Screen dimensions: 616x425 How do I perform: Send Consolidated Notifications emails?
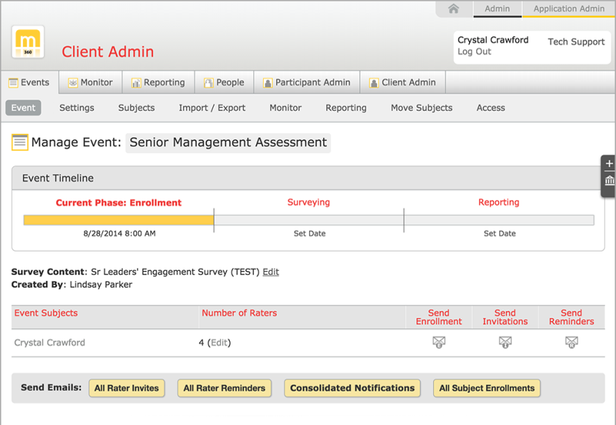(352, 388)
